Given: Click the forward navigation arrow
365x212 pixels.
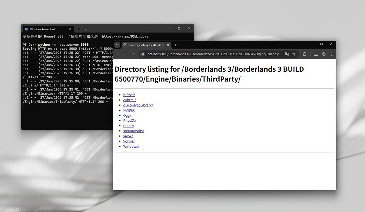Looking at the screenshot, I should click(x=125, y=54).
